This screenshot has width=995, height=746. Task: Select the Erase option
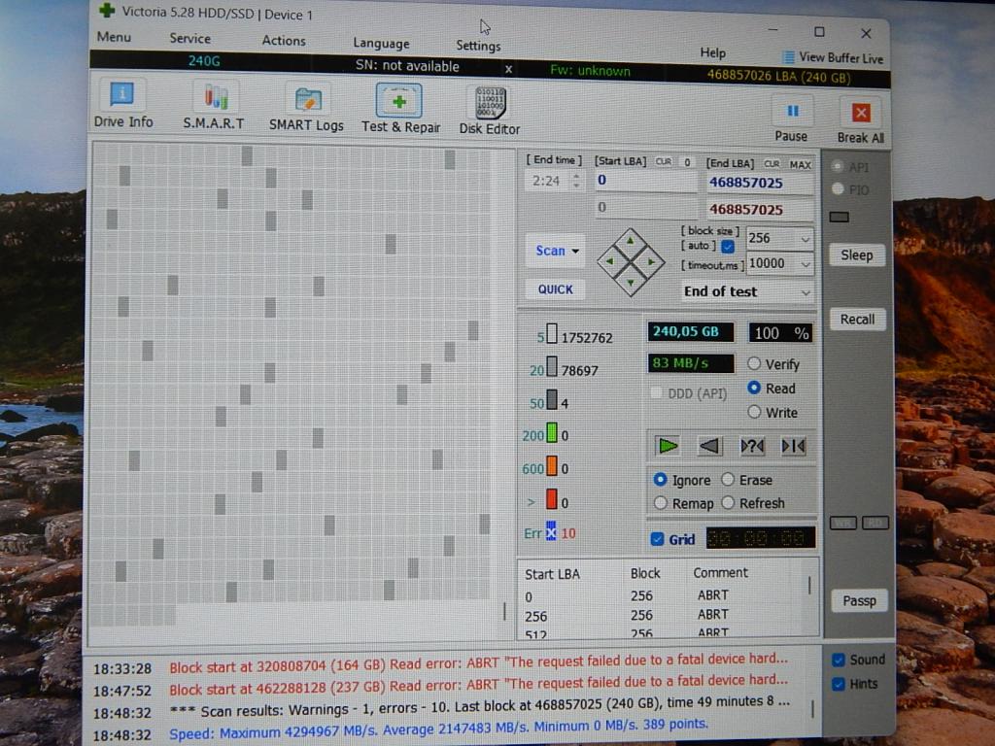pyautogui.click(x=728, y=480)
